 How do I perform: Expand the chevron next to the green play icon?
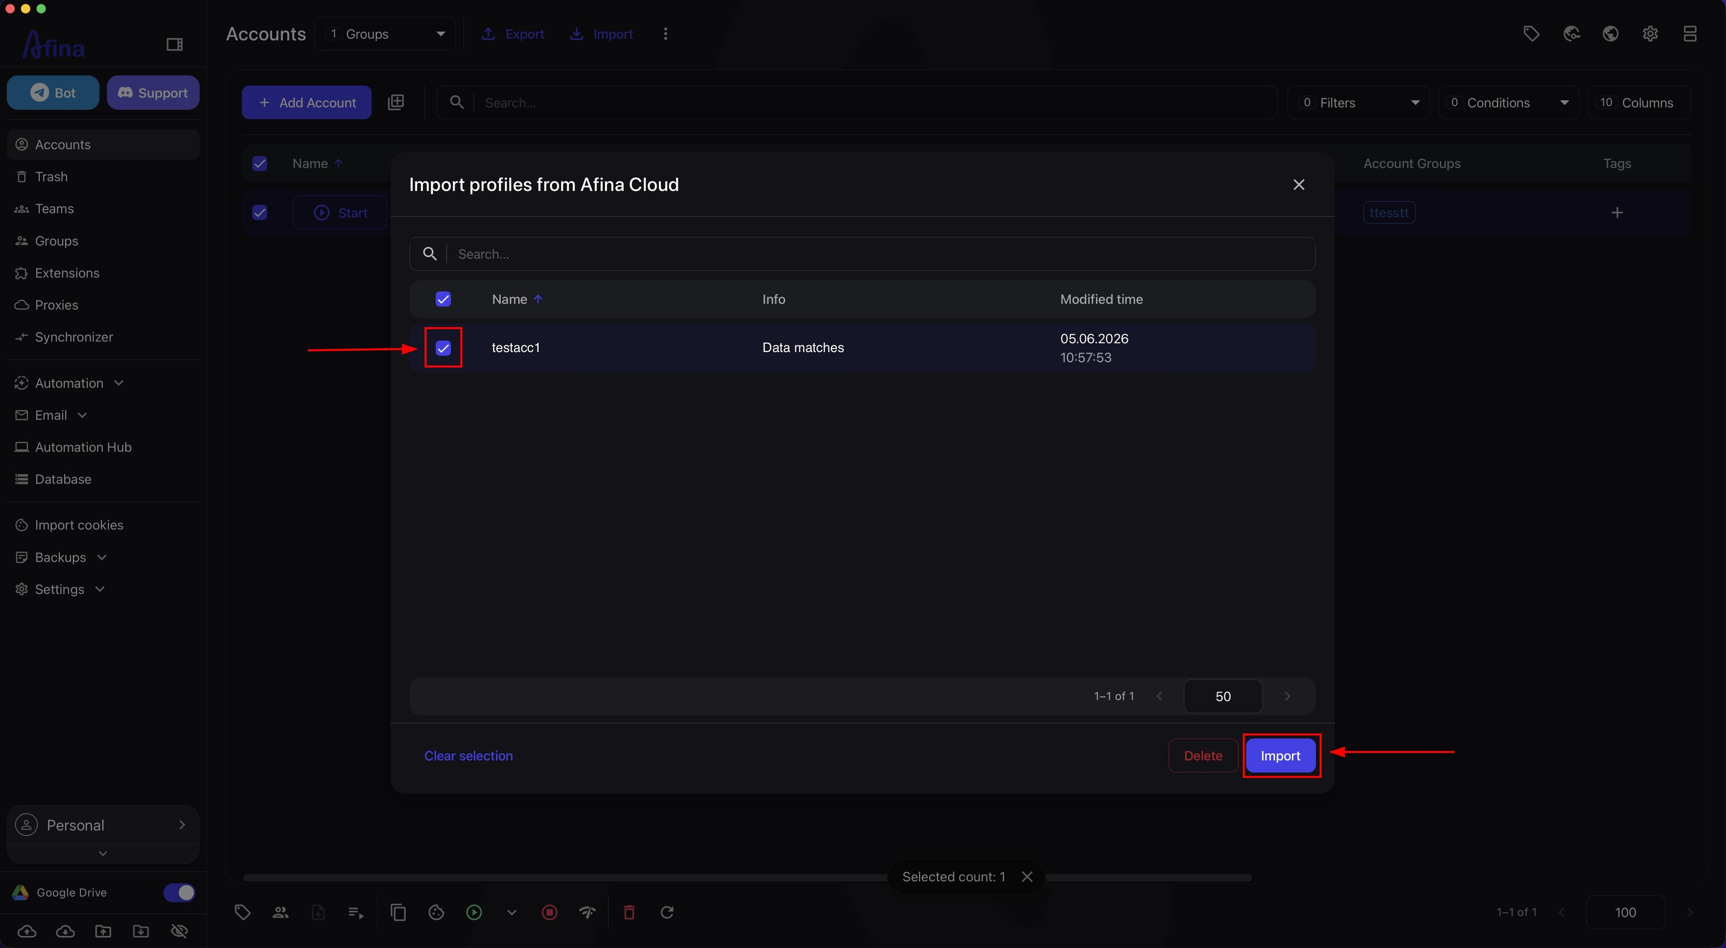[x=511, y=912]
